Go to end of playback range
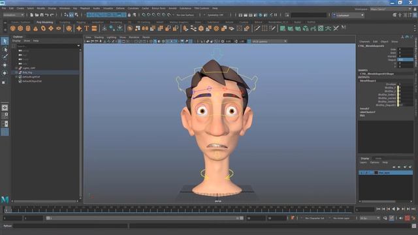 (413, 209)
